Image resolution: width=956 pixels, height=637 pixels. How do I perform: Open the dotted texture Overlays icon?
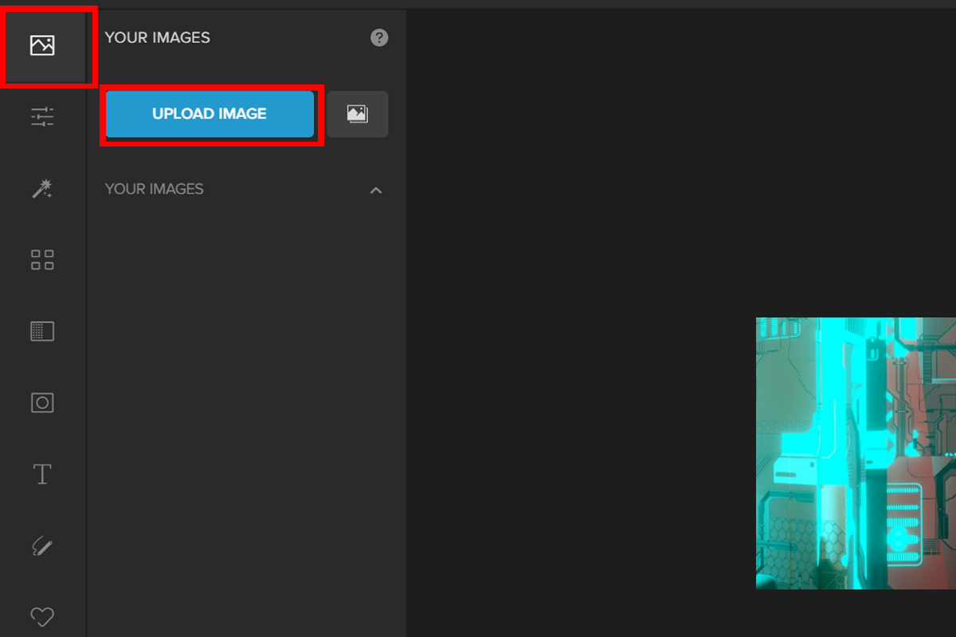(x=42, y=331)
